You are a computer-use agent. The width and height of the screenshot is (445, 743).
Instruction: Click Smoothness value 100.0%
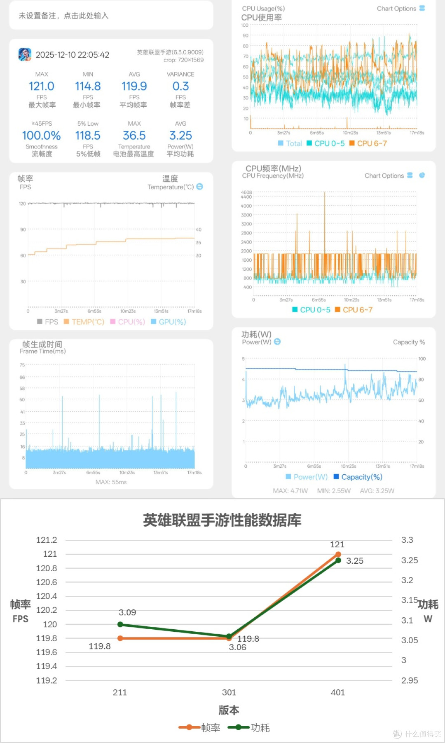[41, 136]
